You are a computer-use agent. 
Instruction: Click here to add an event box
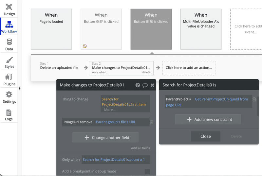[x=246, y=29]
